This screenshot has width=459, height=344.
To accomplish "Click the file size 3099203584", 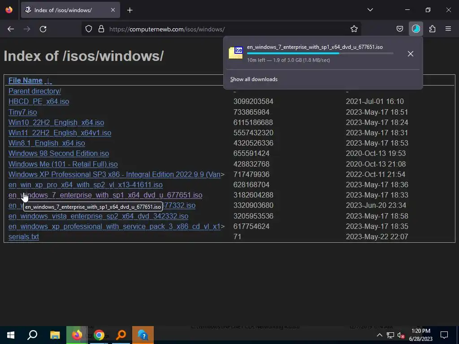I will pos(253,102).
